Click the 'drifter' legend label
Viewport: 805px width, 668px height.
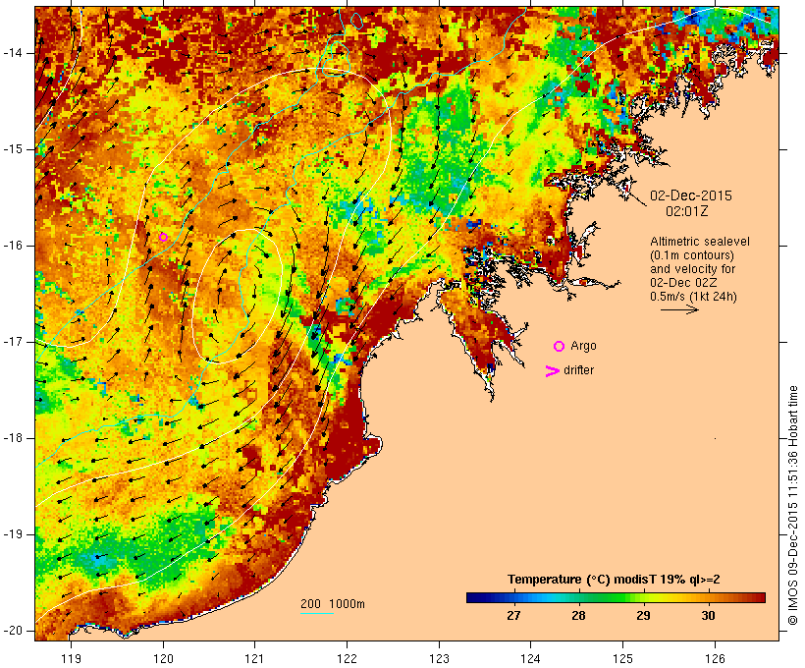[578, 370]
